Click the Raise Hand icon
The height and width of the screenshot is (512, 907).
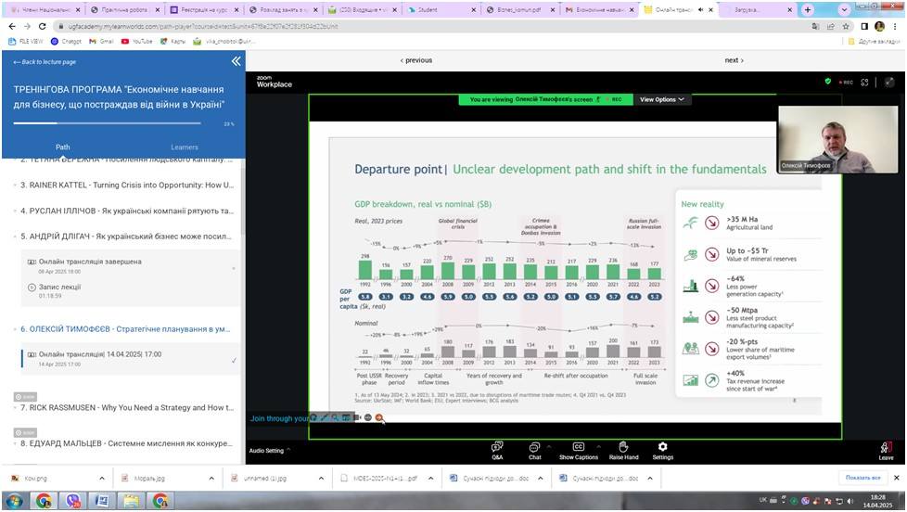click(x=623, y=450)
